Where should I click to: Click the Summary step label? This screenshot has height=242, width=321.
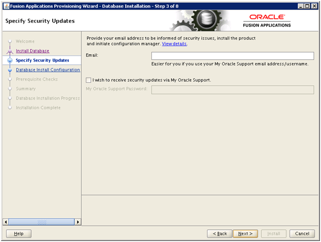tap(26, 89)
